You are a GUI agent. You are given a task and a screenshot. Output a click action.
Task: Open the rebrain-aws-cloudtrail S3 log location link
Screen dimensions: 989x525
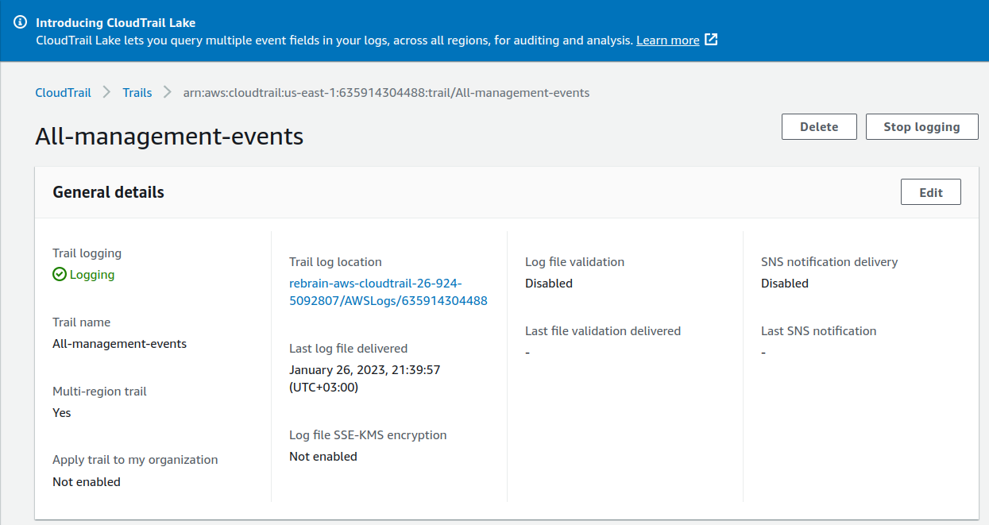coord(388,292)
